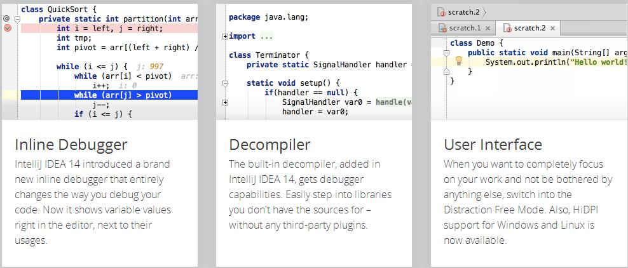628x268 pixels.
Task: Expand the collapsed import block
Action: point(225,36)
